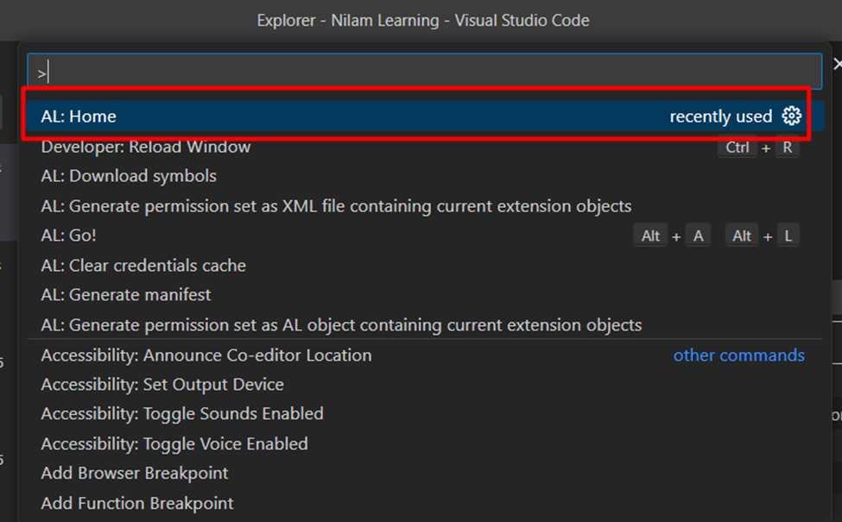Select the AL: Home command
Screen dimensions: 842x522
(425, 116)
